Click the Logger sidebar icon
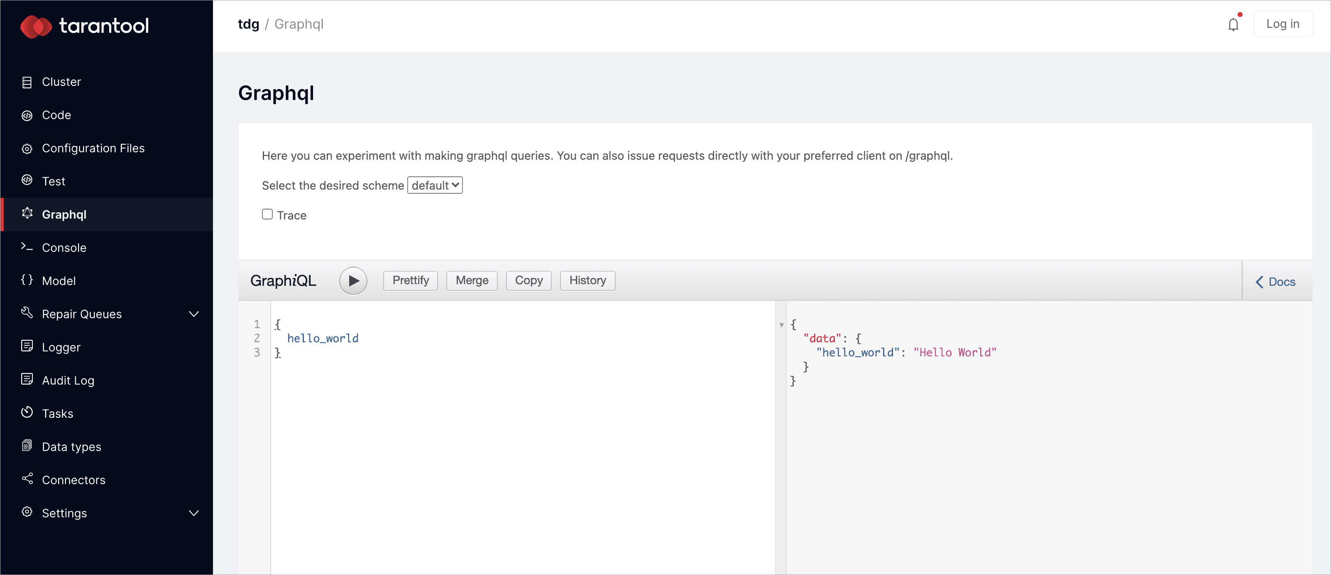The width and height of the screenshot is (1331, 575). click(27, 346)
